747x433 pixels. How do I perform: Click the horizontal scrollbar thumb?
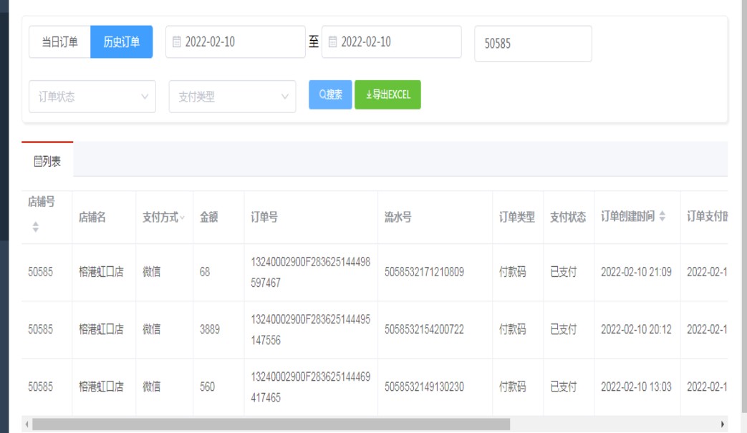(x=271, y=424)
